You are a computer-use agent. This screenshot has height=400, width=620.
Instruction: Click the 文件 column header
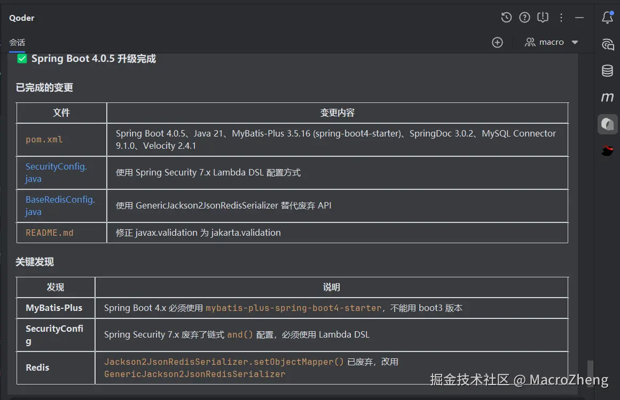click(61, 113)
